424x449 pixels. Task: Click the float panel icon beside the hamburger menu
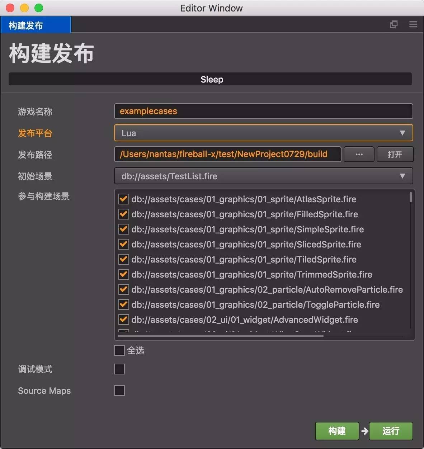coord(394,24)
